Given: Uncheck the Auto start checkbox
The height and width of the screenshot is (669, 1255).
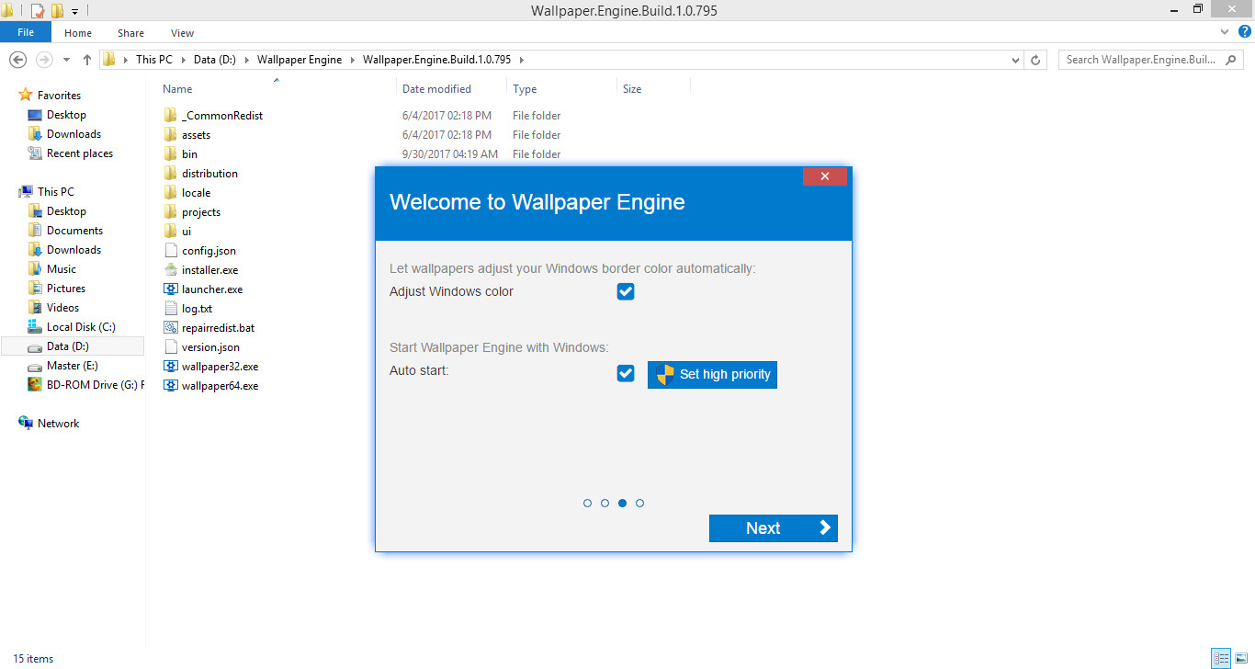Looking at the screenshot, I should (626, 374).
